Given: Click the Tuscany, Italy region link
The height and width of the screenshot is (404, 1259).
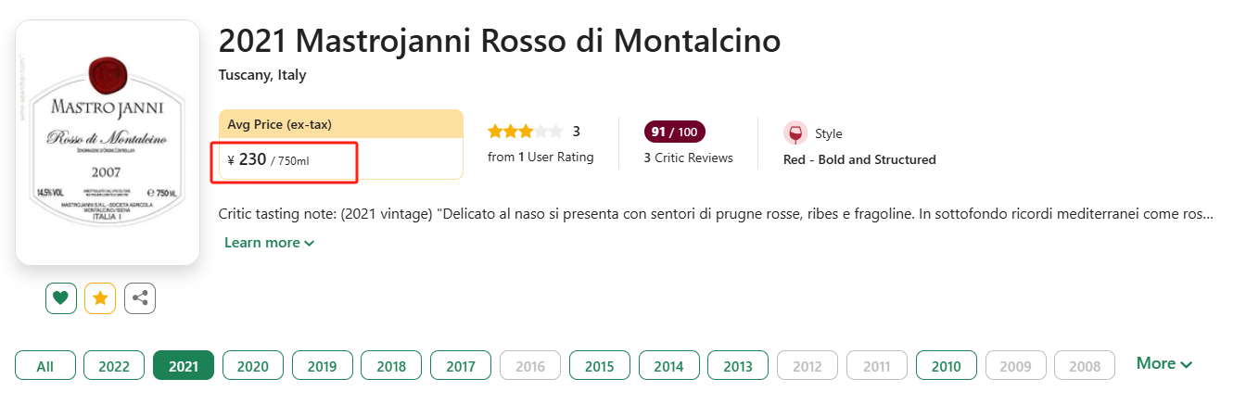Looking at the screenshot, I should tap(262, 75).
